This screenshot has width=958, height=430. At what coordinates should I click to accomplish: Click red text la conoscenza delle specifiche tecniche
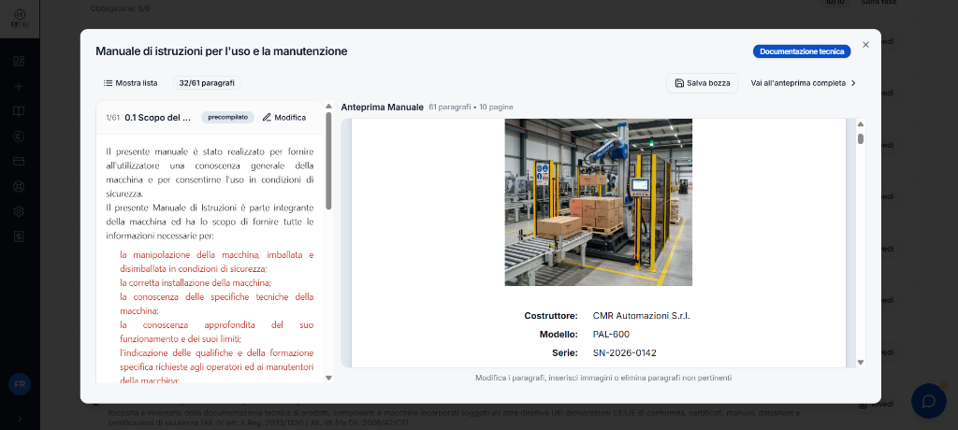pyautogui.click(x=217, y=304)
